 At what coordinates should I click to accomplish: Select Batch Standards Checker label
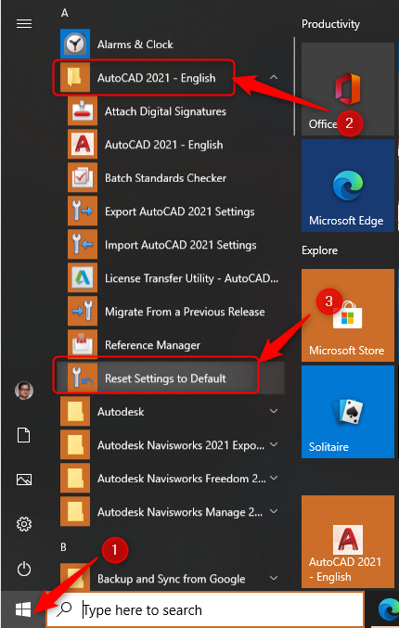tap(165, 177)
